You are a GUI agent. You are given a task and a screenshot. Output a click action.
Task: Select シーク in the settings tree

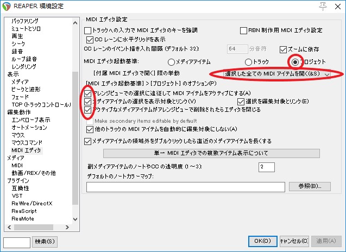click(18, 43)
